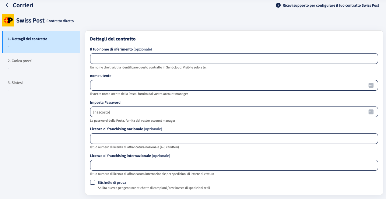This screenshot has height=199, width=386.
Task: Click the hint 'La password della Posta'
Action: click(133, 120)
